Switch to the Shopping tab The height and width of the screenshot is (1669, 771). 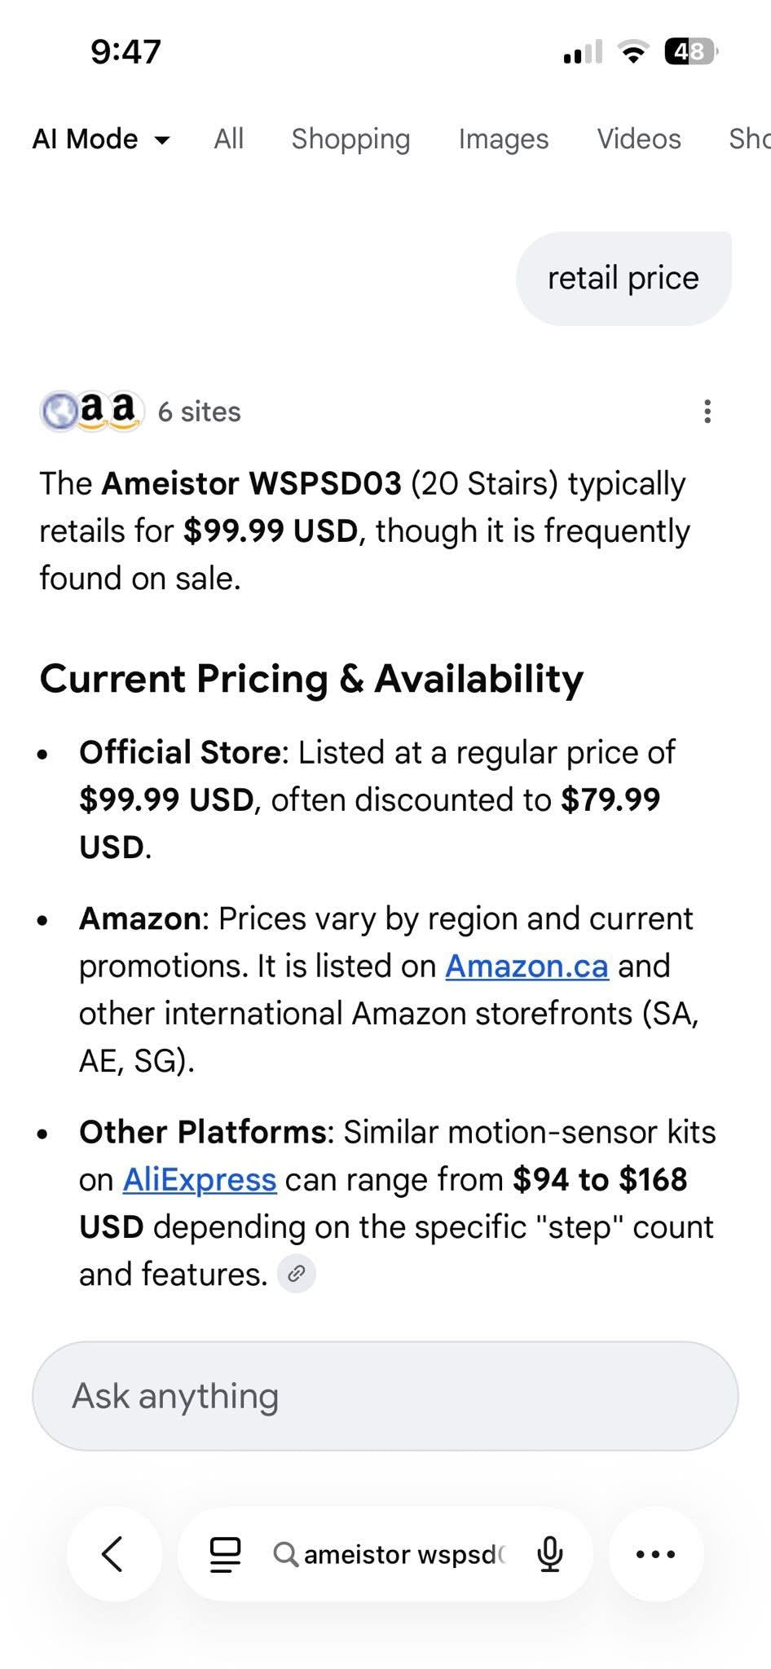[x=350, y=139]
